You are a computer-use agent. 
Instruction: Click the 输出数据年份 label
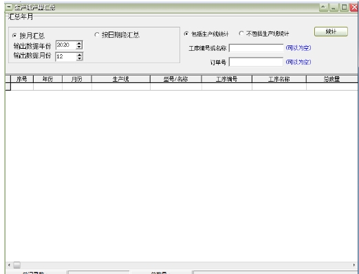click(32, 46)
